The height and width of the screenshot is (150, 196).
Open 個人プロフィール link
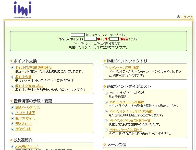(x=26, y=118)
